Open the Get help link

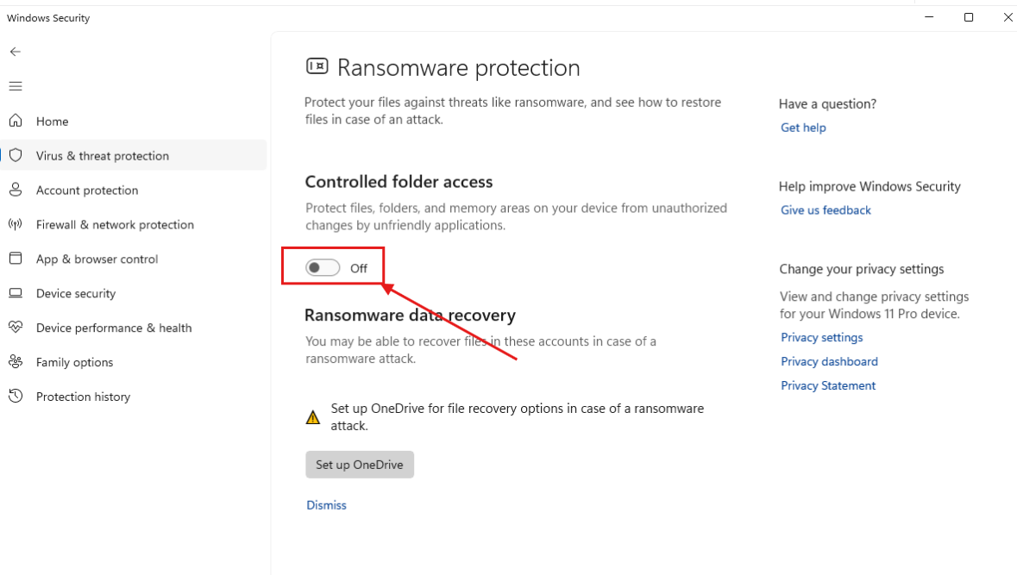(x=803, y=128)
